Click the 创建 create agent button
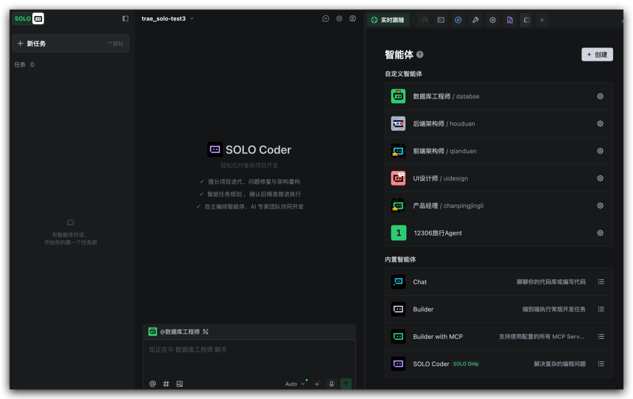Screen dimensions: 633x399 (x=597, y=54)
